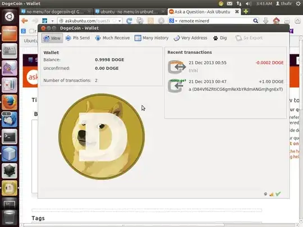This screenshot has height=227, width=303.
Task: Open the Dig mining tab
Action: pos(220,38)
